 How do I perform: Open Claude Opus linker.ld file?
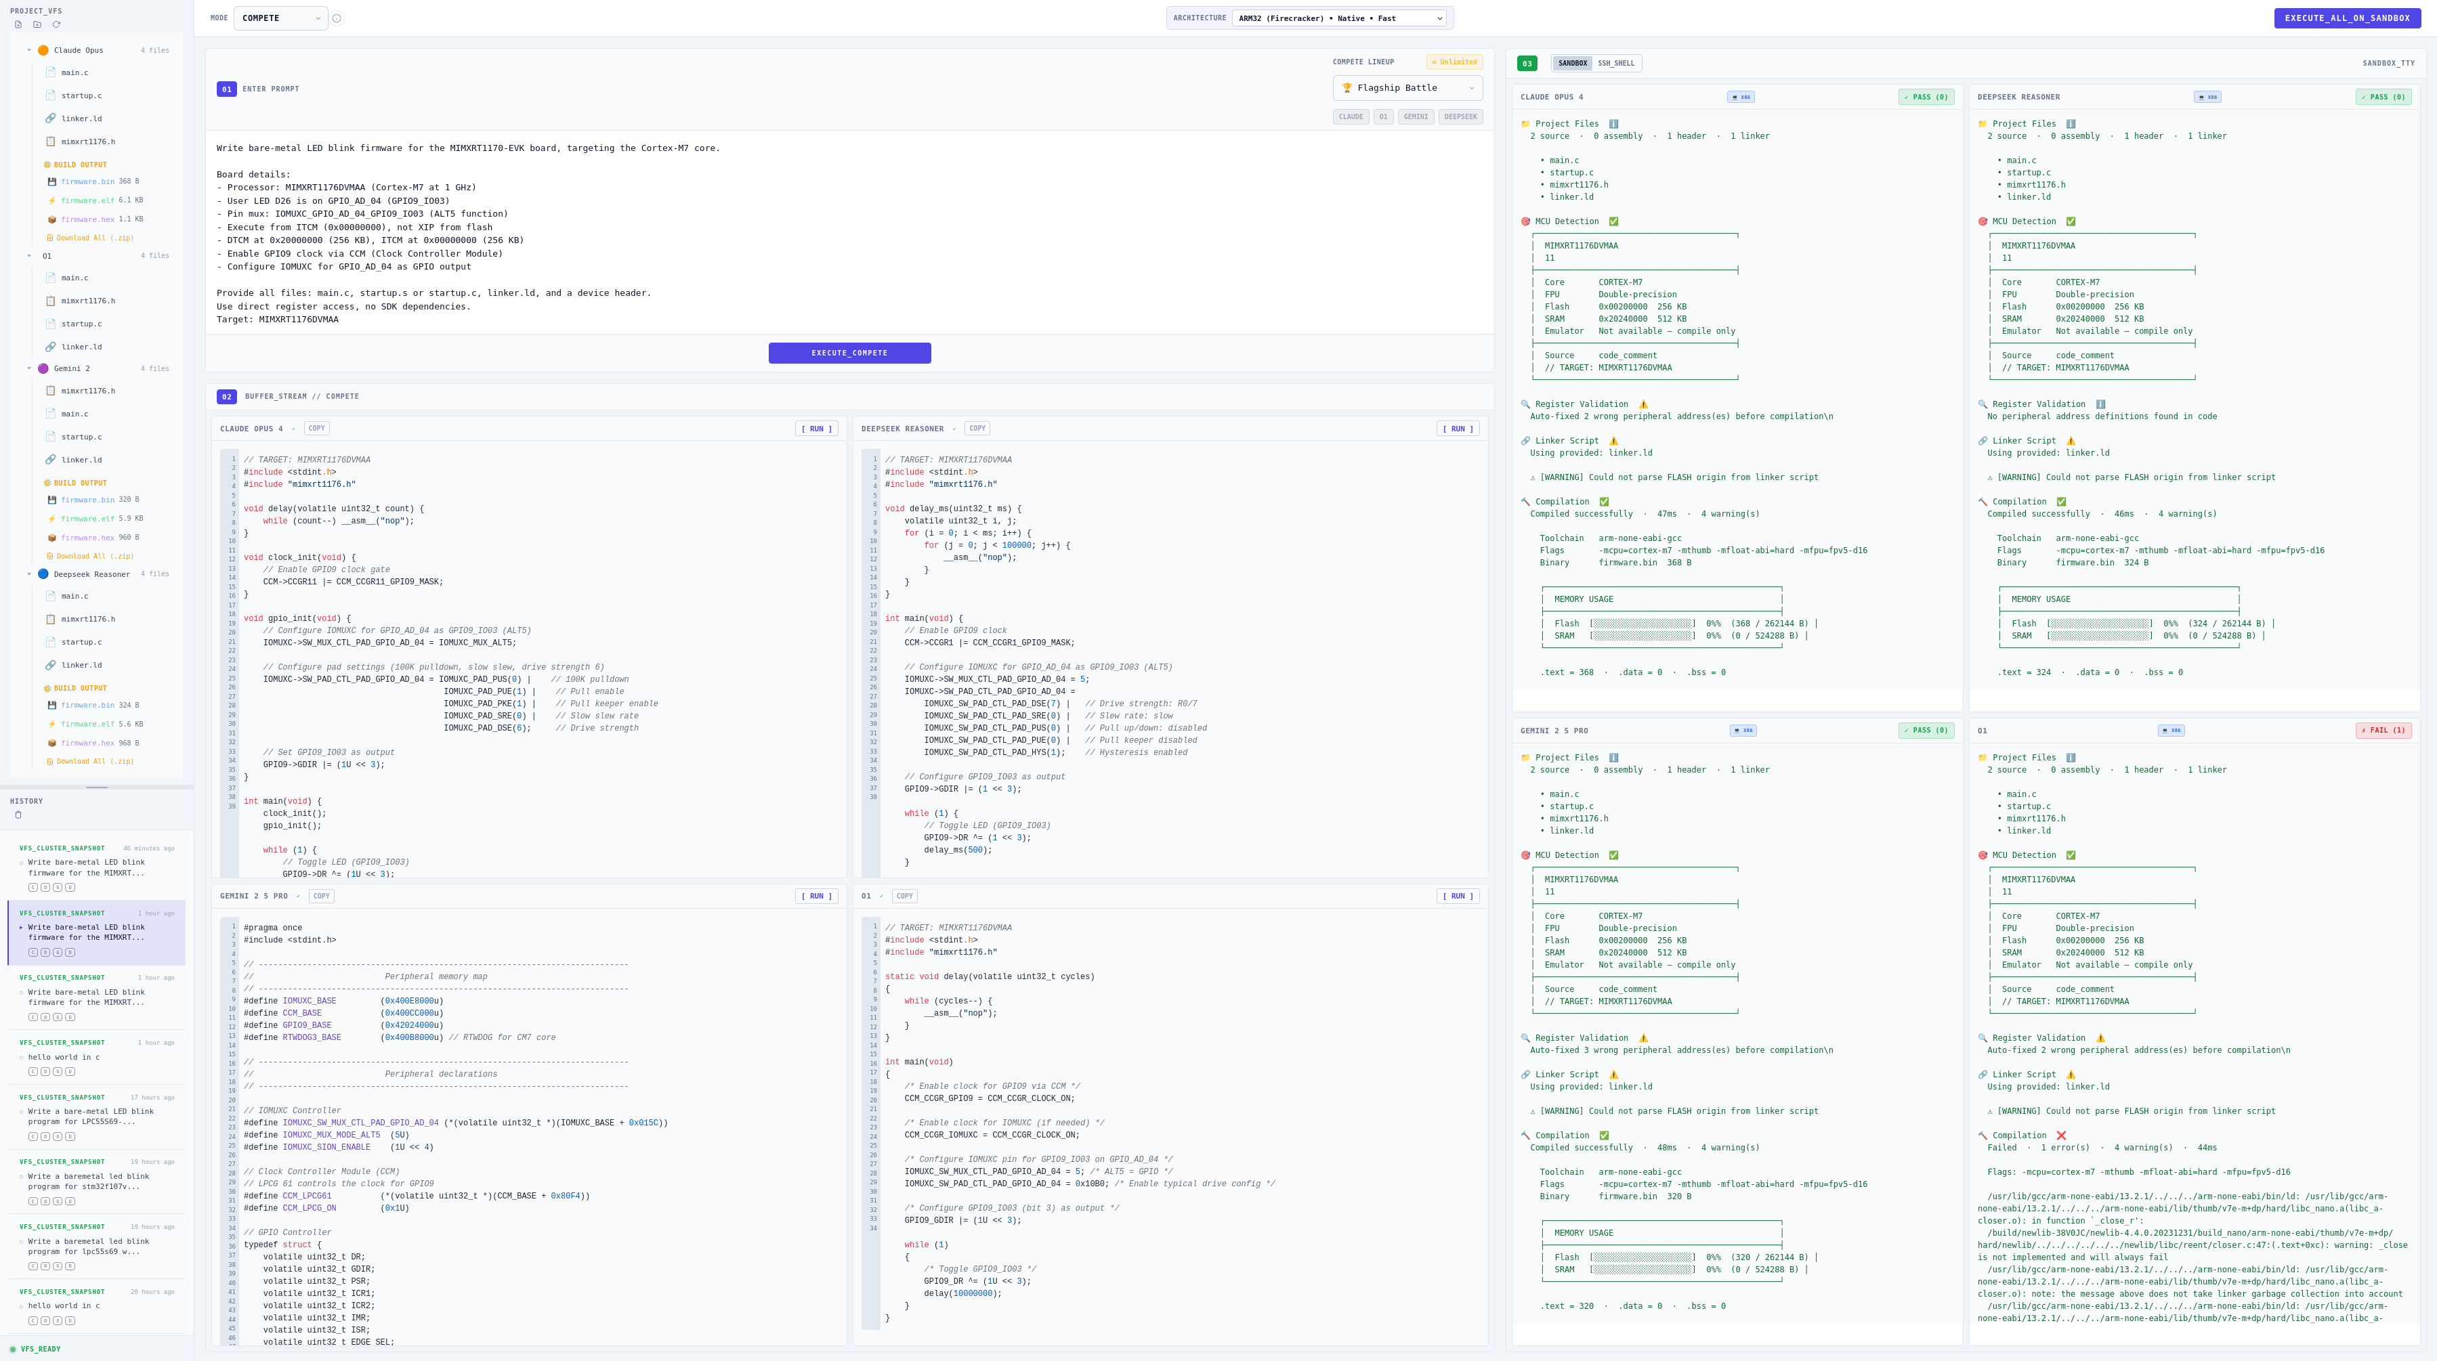81,118
